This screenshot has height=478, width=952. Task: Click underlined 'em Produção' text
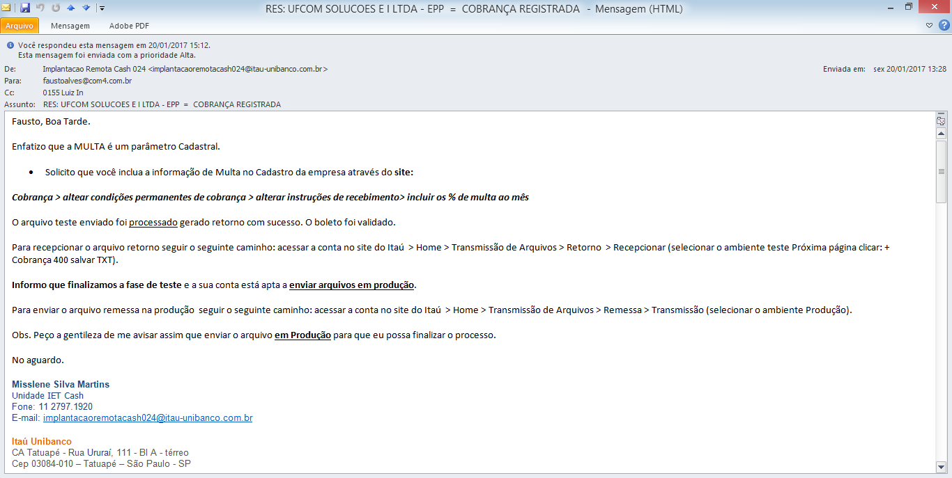pos(302,335)
